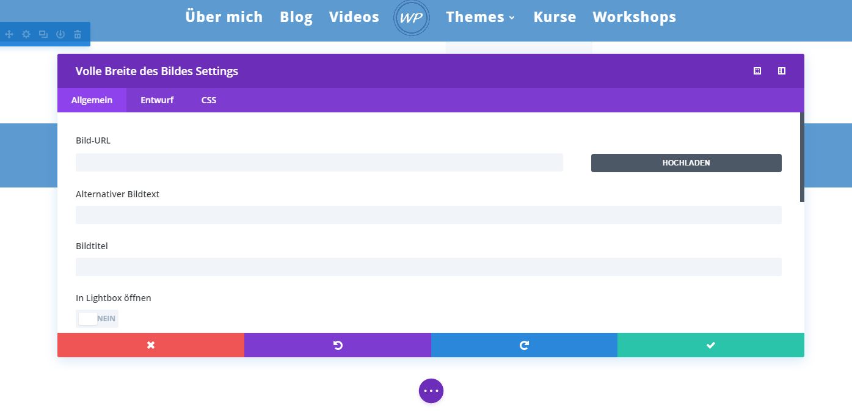Click the move icon in section toolbar
The image size is (852, 411).
point(9,35)
